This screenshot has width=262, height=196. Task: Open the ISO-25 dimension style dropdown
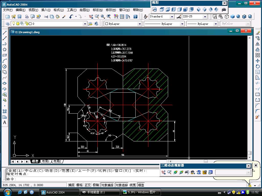pos(205,17)
